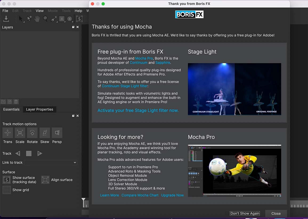Click the Track backwards button

[18, 153]
